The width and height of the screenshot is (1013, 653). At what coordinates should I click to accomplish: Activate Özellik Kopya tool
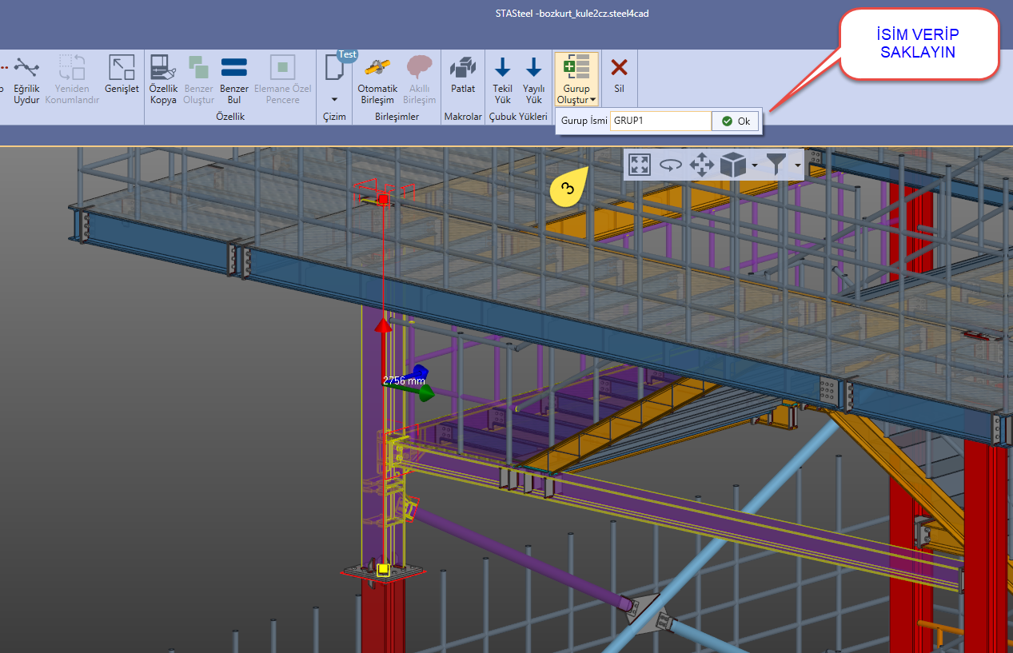pos(163,80)
